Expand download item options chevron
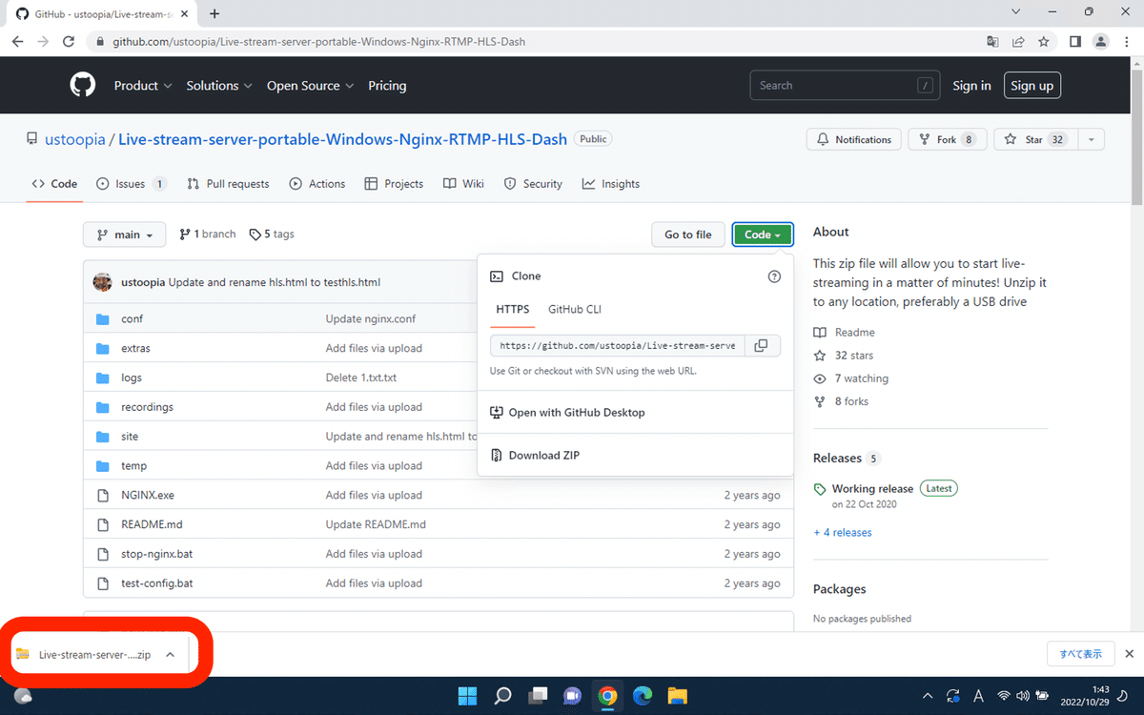This screenshot has height=715, width=1144. click(x=170, y=655)
